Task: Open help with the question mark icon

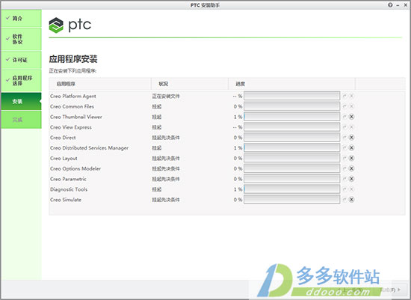Action: [x=390, y=5]
